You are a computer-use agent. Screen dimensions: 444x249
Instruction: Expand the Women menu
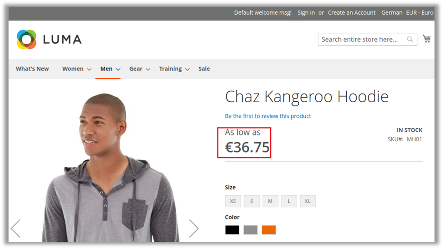tap(76, 69)
